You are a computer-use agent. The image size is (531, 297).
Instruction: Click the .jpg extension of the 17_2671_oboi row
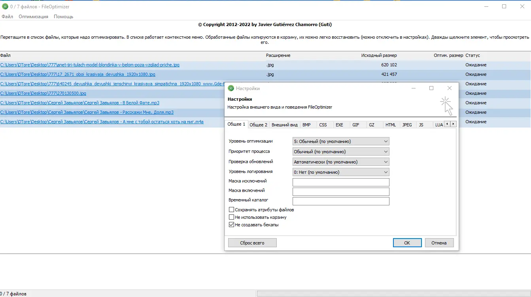pyautogui.click(x=270, y=74)
